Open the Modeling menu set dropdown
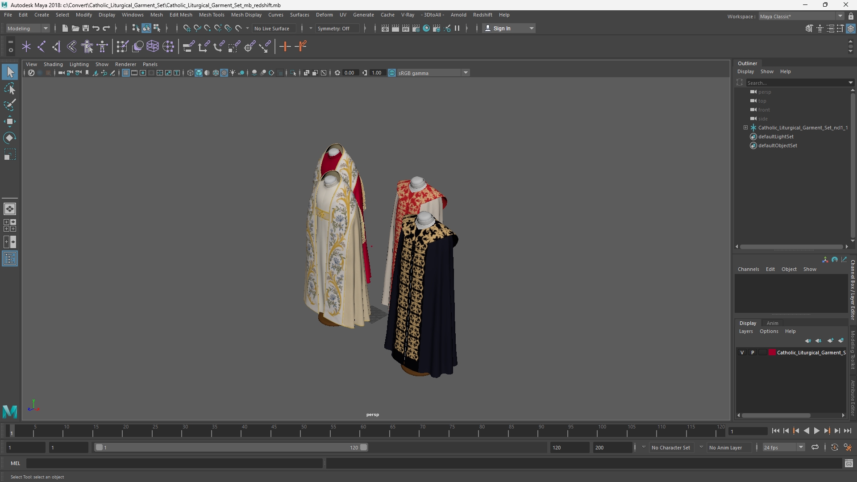This screenshot has height=482, width=857. click(x=27, y=28)
